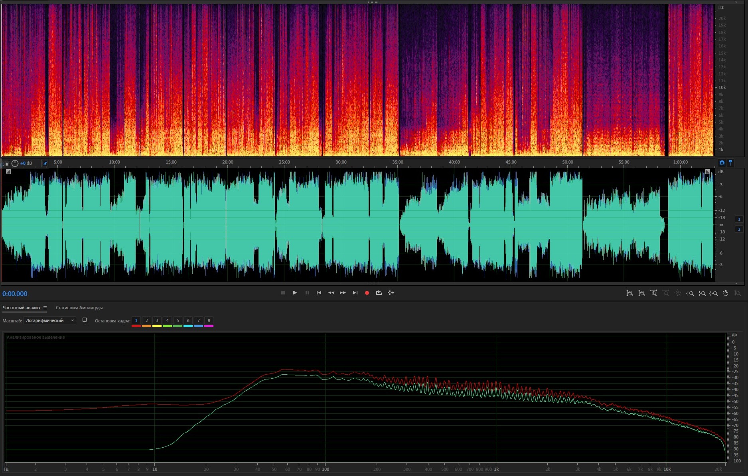Click the skip selection icon
Screen dimensions: 748x476
coord(391,293)
